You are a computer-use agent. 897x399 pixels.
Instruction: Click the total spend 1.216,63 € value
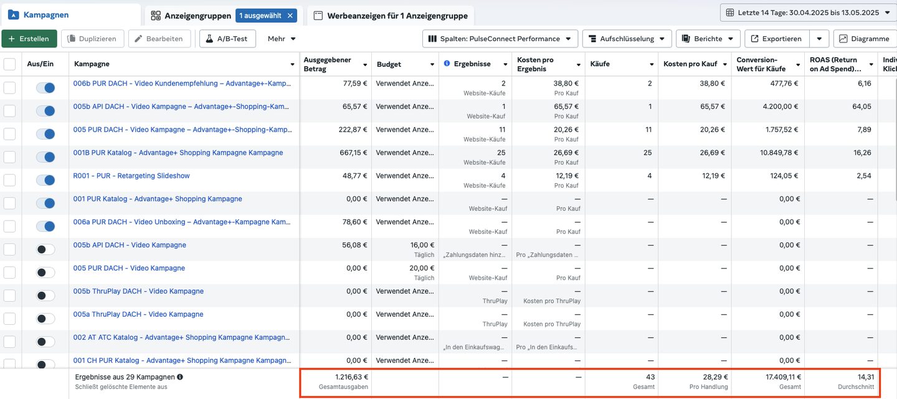pos(351,377)
